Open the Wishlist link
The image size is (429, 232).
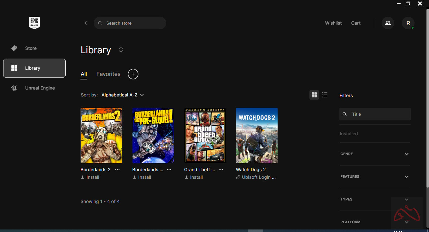333,23
